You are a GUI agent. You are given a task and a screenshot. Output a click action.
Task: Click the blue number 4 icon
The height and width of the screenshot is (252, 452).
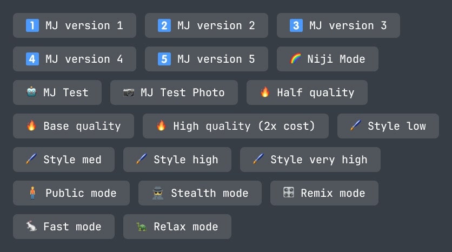pos(32,59)
